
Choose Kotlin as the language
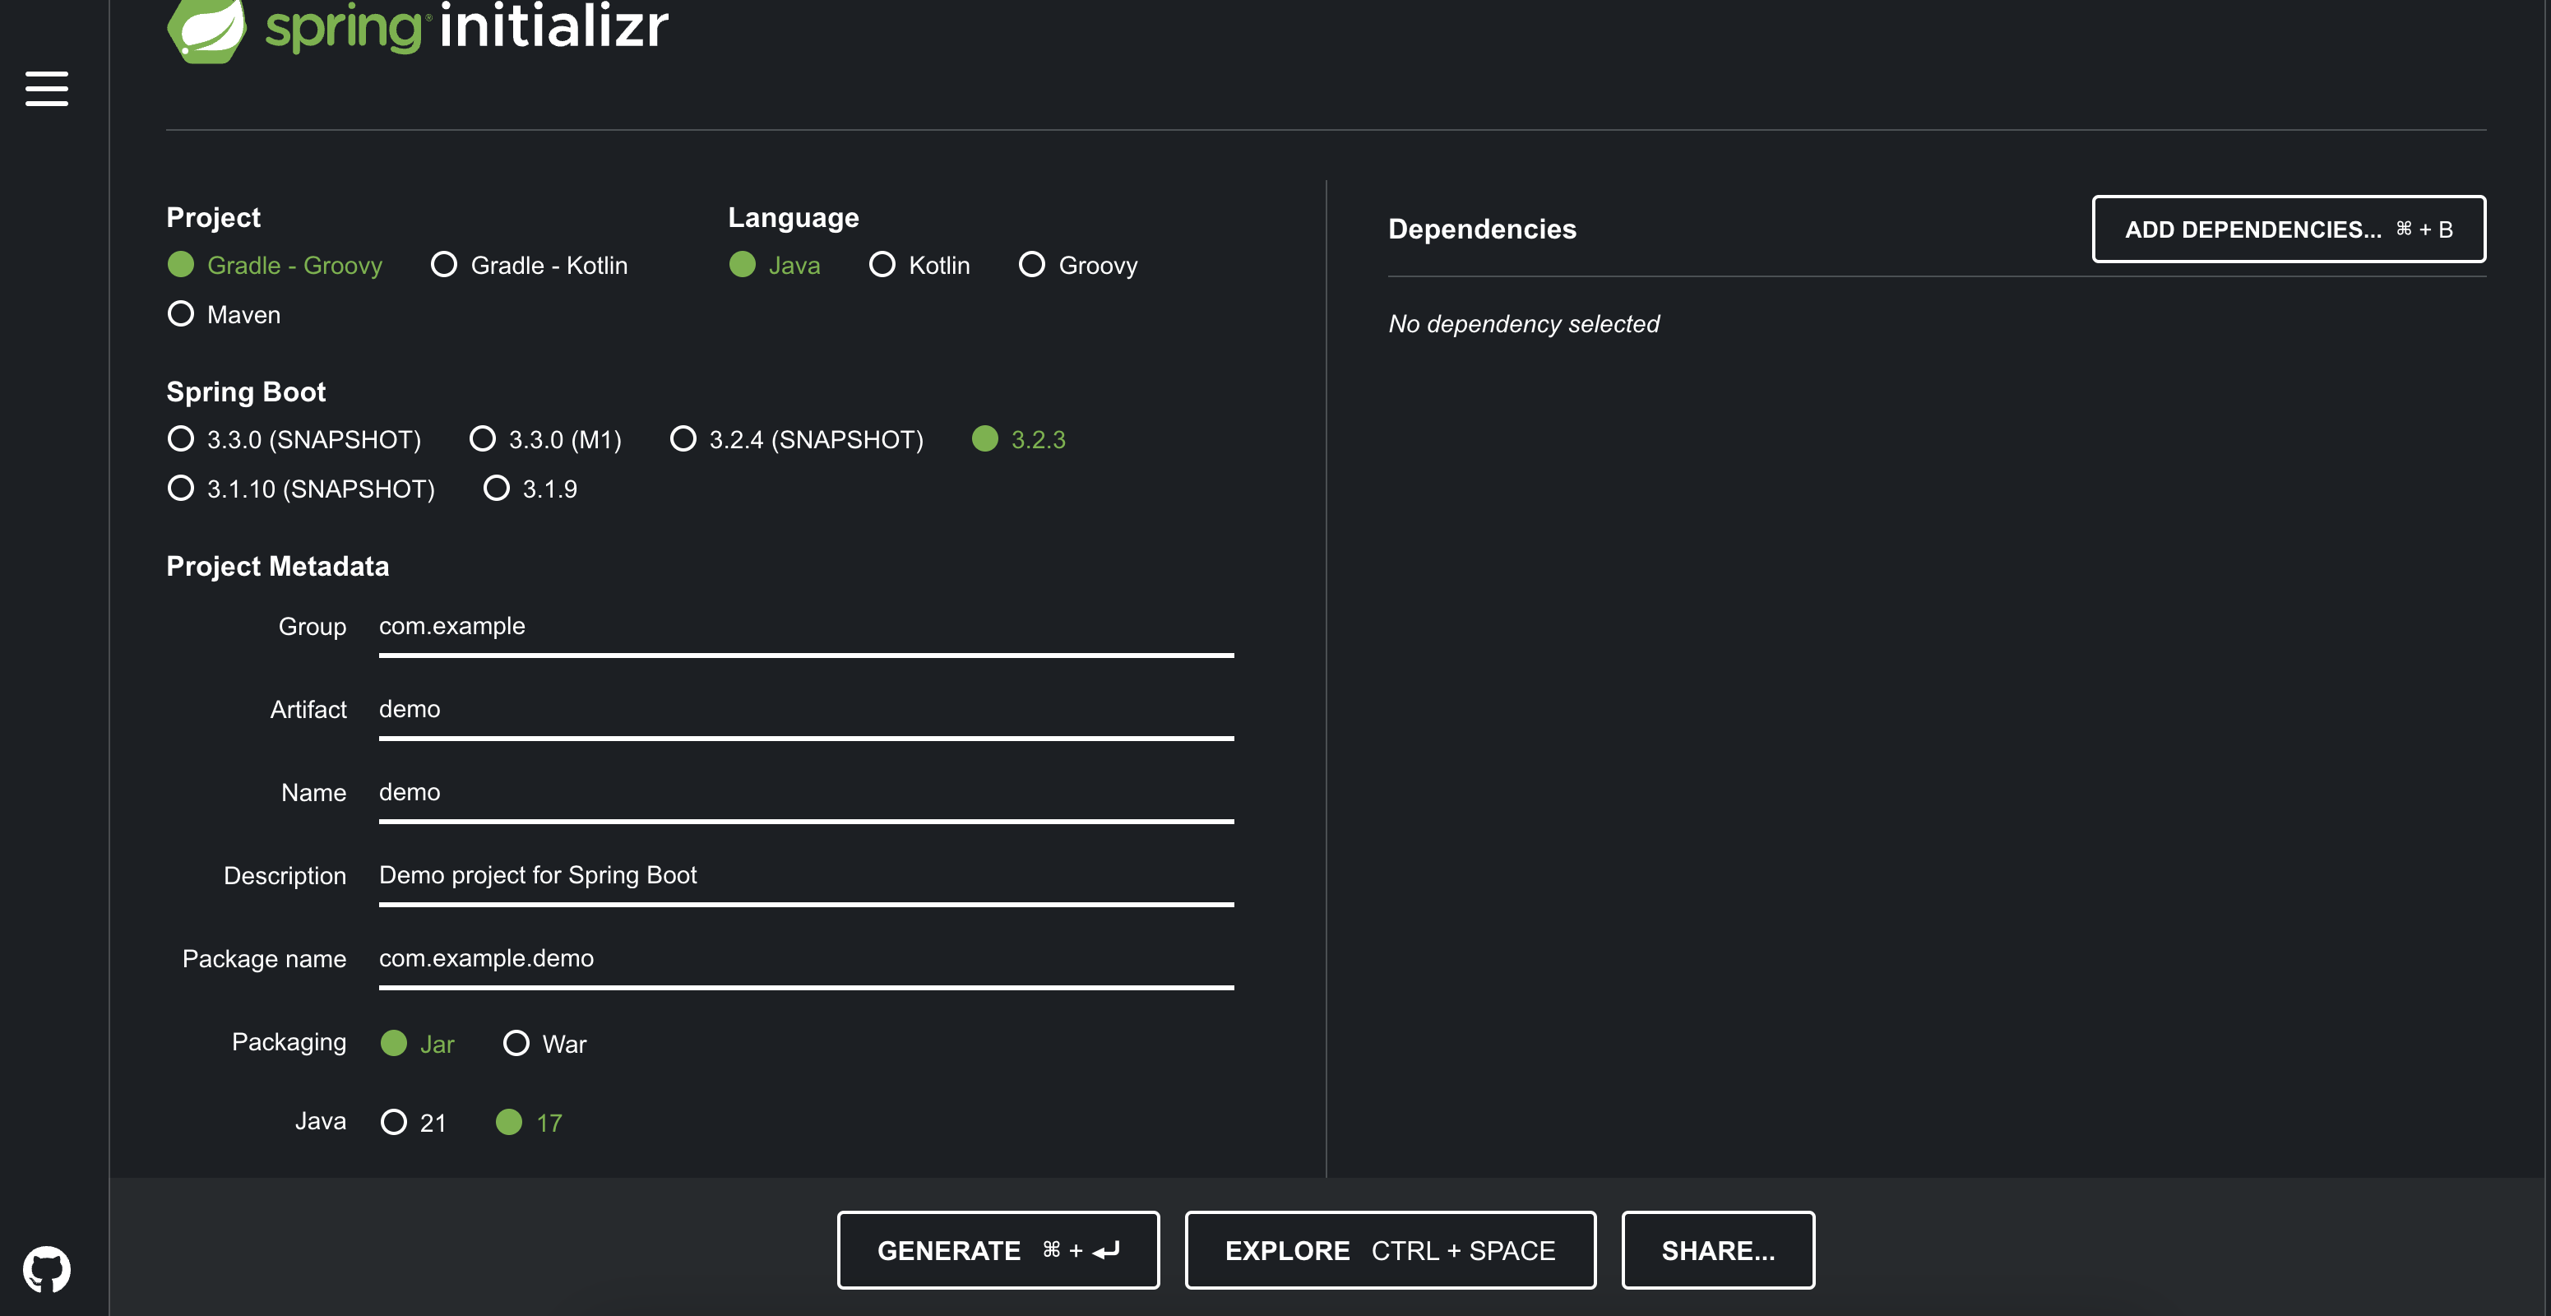919,266
